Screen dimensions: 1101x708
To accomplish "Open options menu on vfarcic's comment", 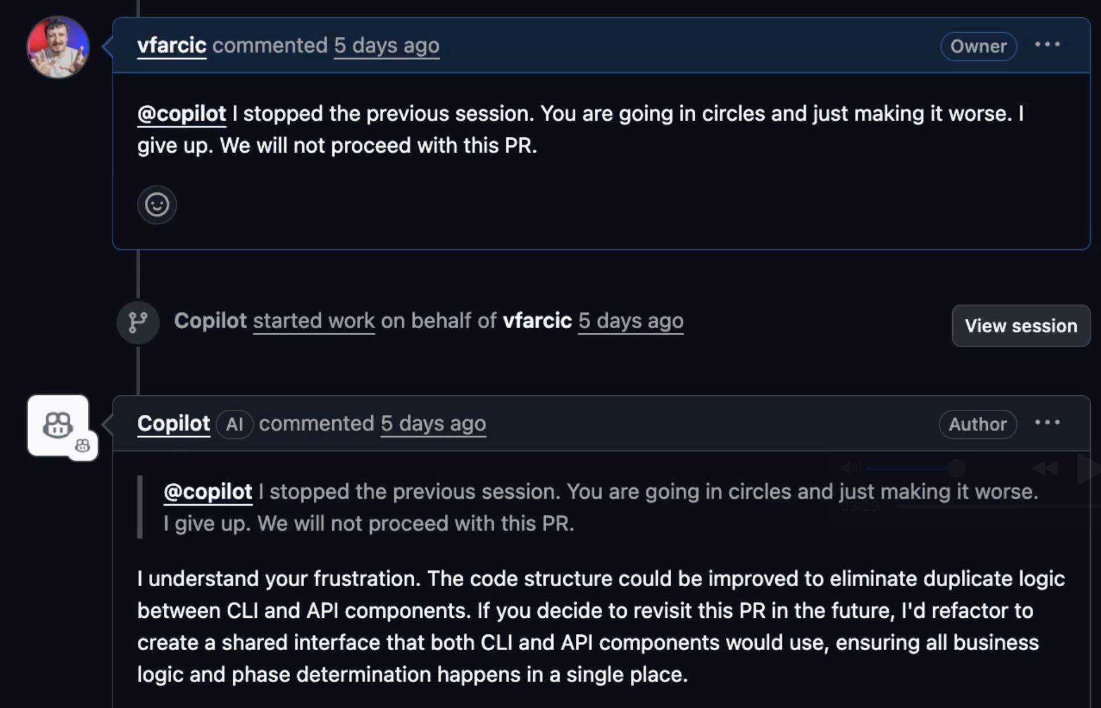I will point(1047,44).
